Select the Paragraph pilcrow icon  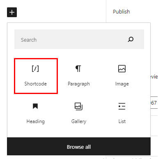coord(78,69)
